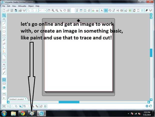
Task: Click horizontal scrollbar left arrow
Action: coord(8,102)
